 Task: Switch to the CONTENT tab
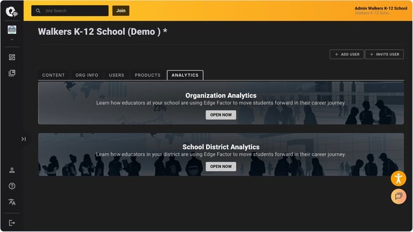(x=53, y=75)
